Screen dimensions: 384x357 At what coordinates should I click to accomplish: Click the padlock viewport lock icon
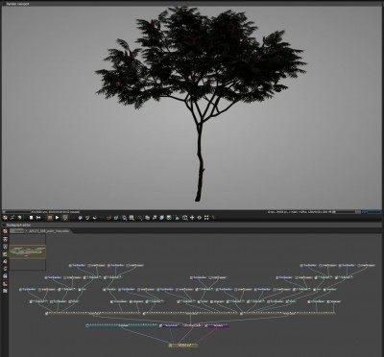coord(177,218)
